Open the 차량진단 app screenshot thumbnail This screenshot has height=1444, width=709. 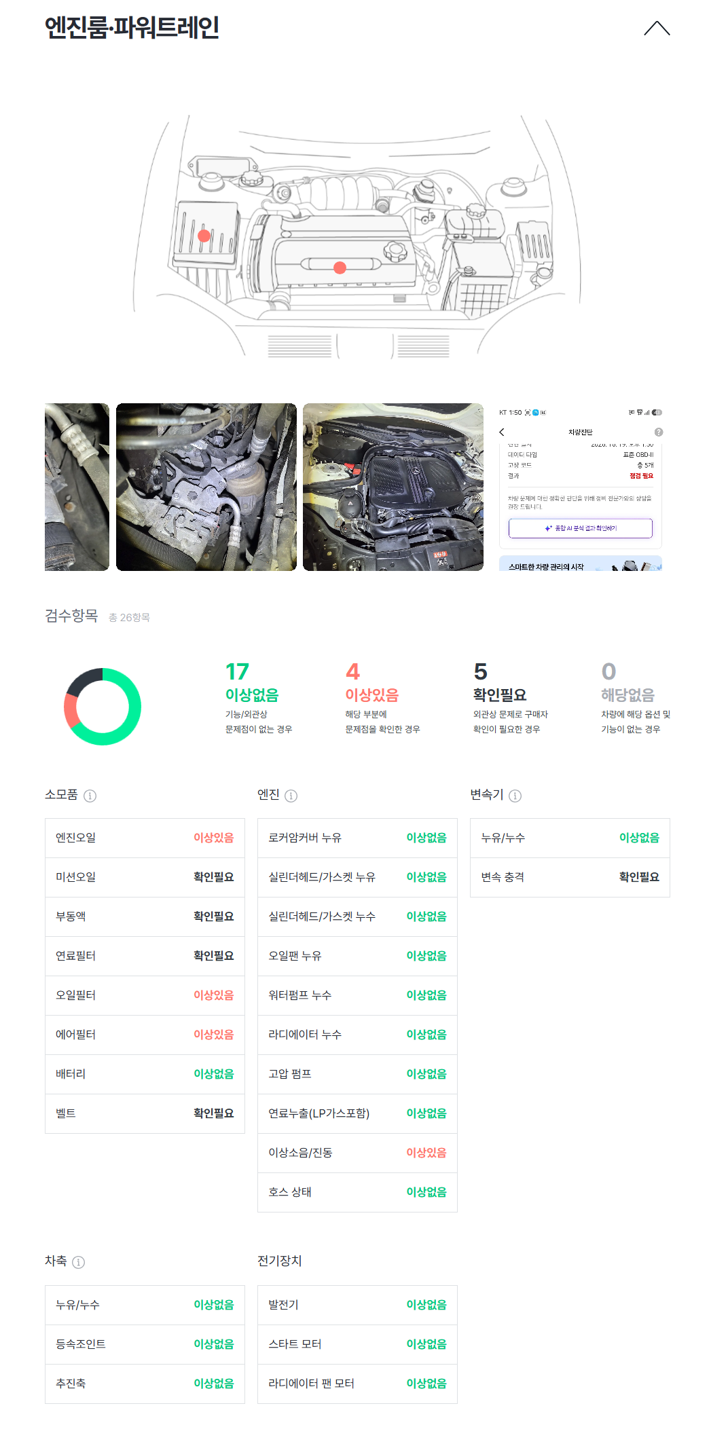581,487
